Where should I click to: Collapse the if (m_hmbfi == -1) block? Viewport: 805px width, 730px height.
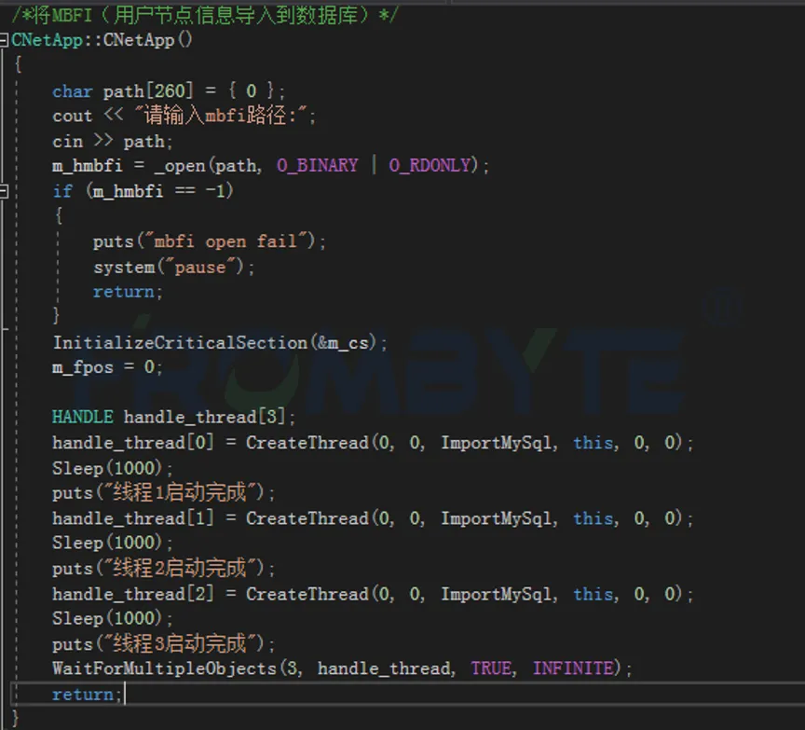pos(3,192)
